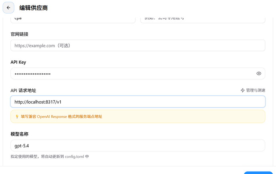Click the 官网链接 label

[19, 34]
